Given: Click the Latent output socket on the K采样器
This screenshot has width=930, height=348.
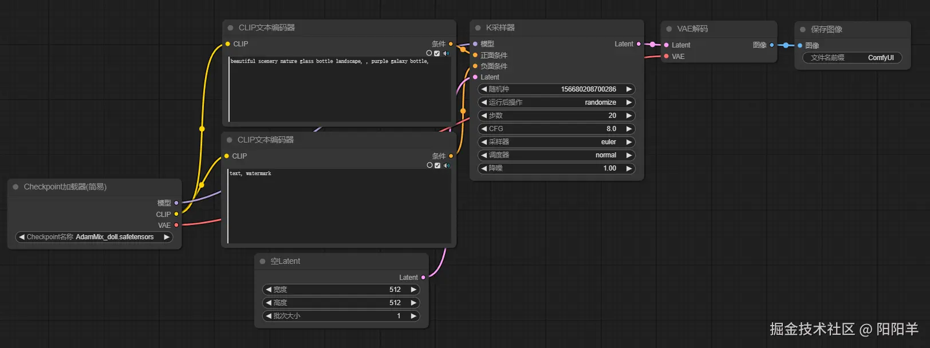Looking at the screenshot, I should pyautogui.click(x=639, y=43).
